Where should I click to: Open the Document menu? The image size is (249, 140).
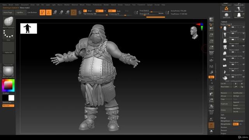pos(25,5)
